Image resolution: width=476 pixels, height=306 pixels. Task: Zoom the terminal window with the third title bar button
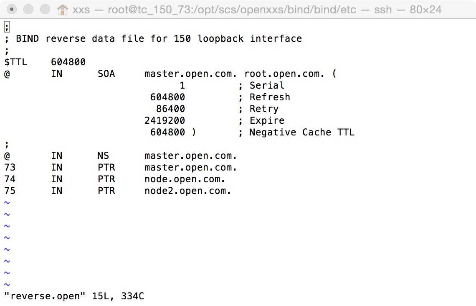point(45,9)
